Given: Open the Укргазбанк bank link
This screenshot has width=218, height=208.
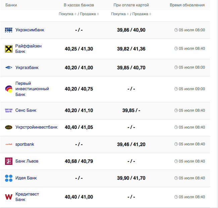Looking at the screenshot, I should [x=27, y=68].
